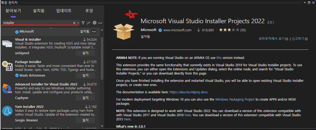Open the search history dropdown arrow
The image size is (316, 130).
(x=78, y=23)
